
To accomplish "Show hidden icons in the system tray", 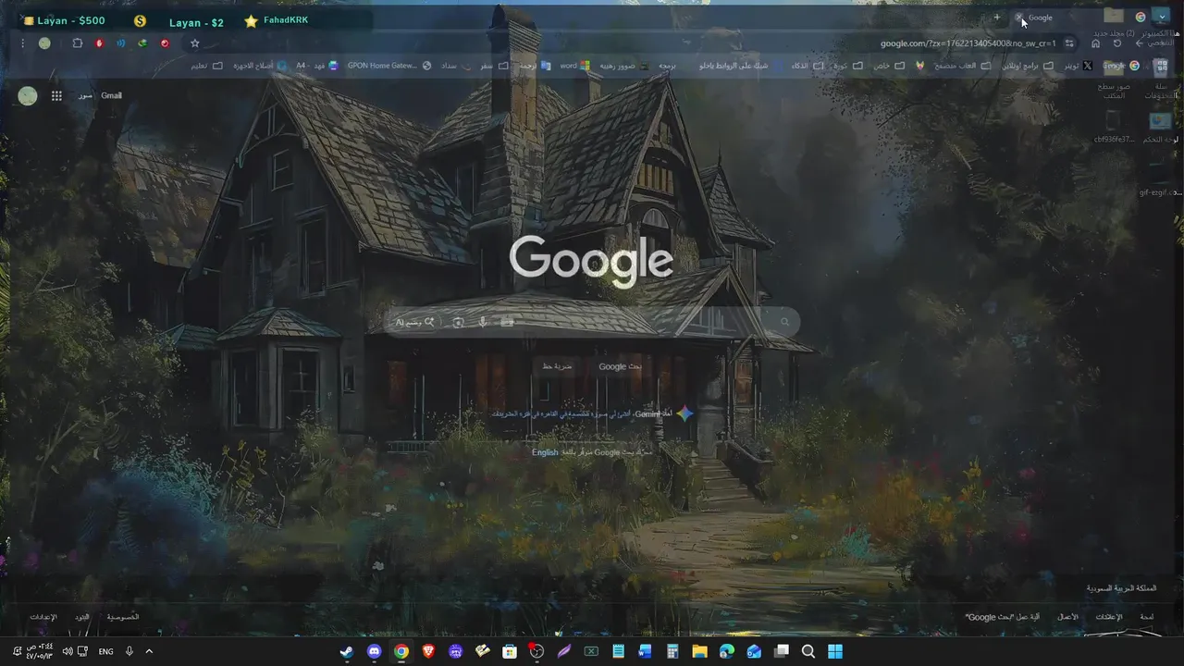I will (x=149, y=651).
